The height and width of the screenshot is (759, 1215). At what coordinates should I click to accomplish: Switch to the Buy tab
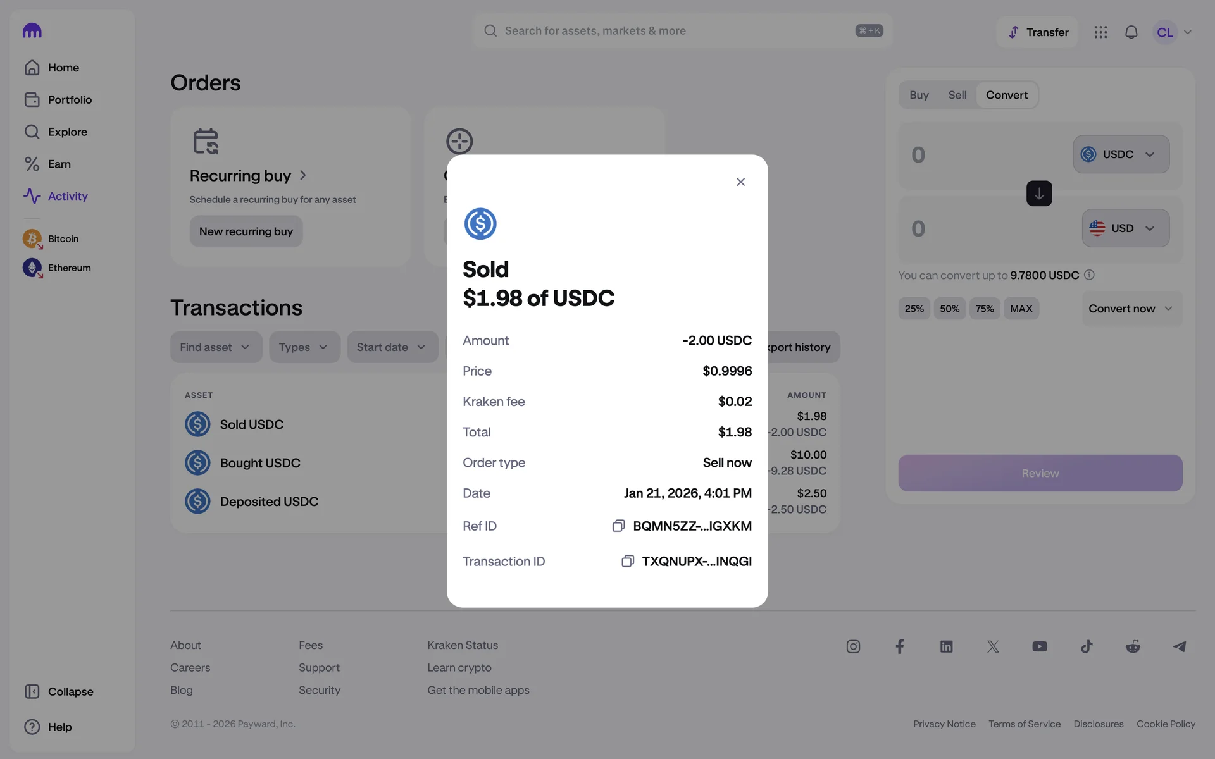tap(919, 95)
